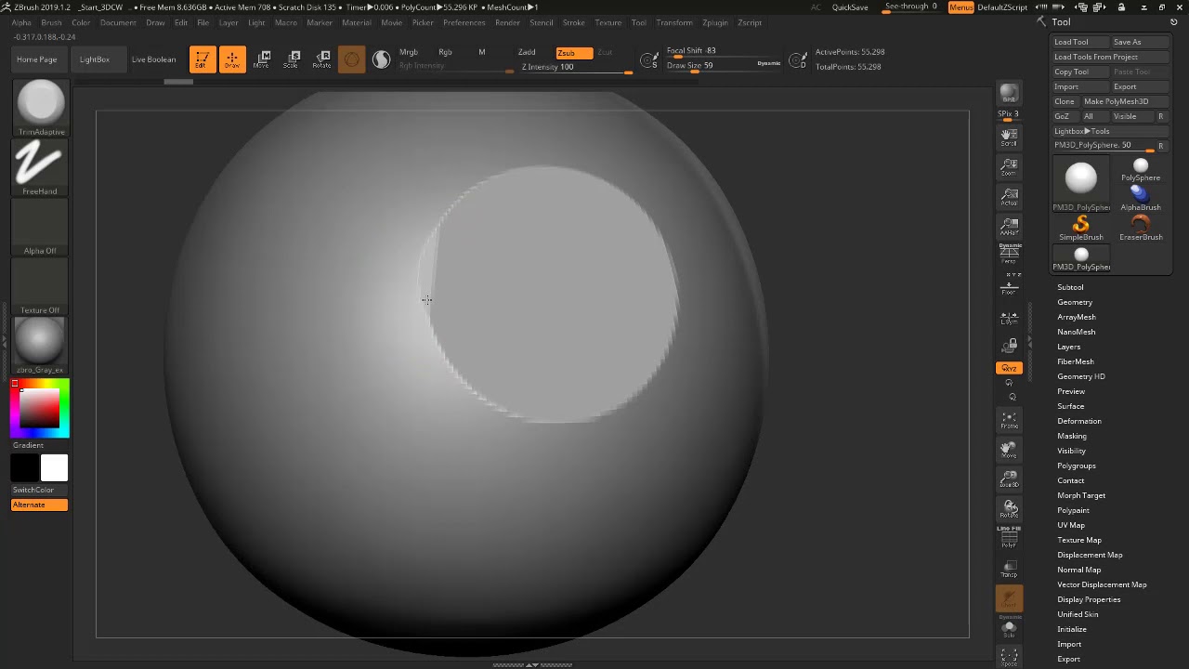Open the Stroke menu
Image resolution: width=1189 pixels, height=669 pixels.
(x=574, y=22)
